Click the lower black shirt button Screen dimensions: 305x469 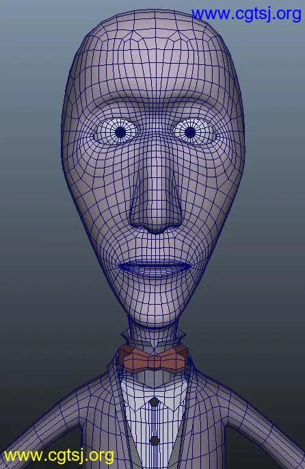(155, 440)
